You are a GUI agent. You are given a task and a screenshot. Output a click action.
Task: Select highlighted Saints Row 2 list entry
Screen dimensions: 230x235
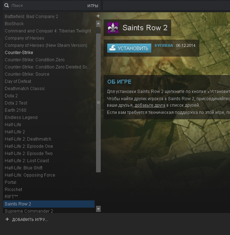pos(49,204)
